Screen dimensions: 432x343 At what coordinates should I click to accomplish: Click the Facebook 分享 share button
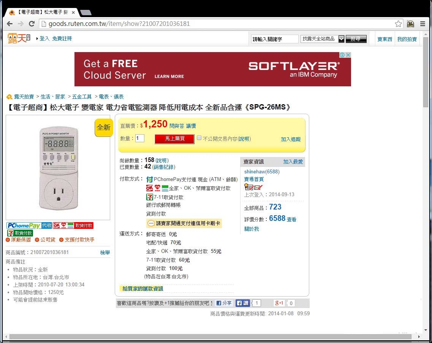(x=224, y=303)
